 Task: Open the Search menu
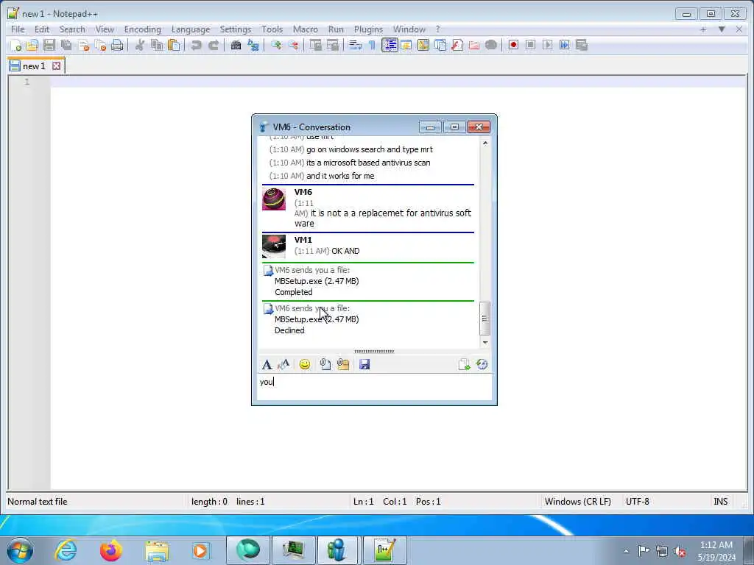click(x=72, y=29)
